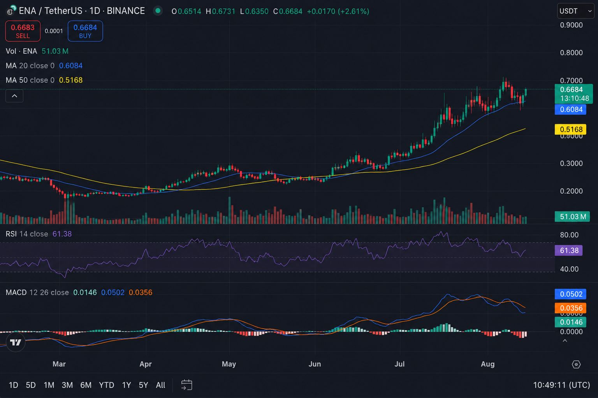The height and width of the screenshot is (398, 598).
Task: Click the Jun label on the time axis
Action: 315,364
